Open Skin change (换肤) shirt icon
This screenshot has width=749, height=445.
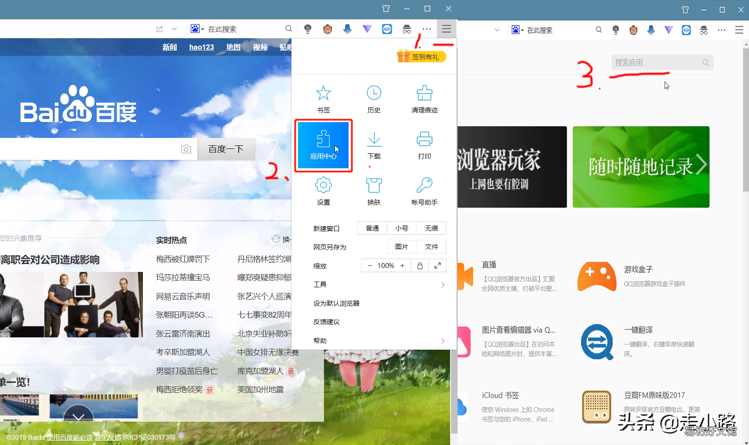click(374, 192)
